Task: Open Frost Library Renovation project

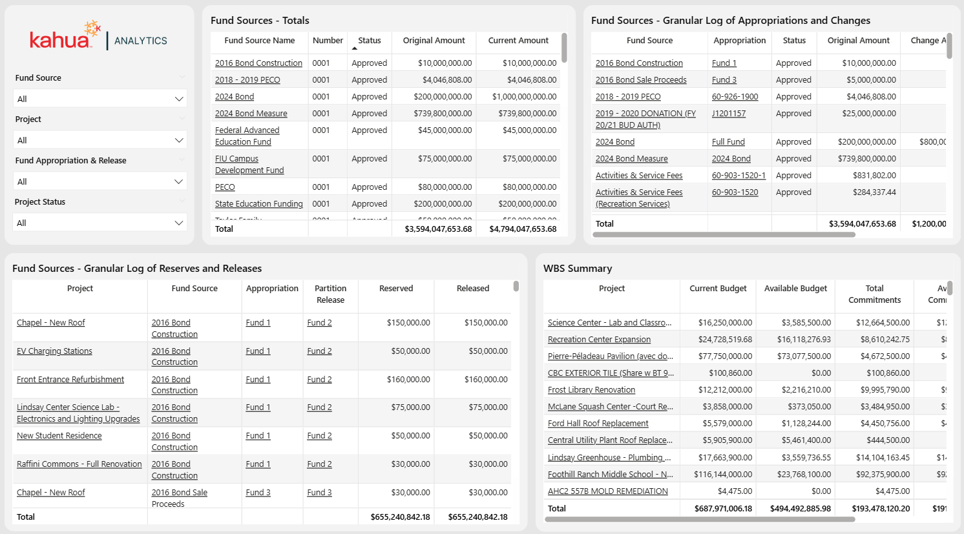Action: coord(591,390)
